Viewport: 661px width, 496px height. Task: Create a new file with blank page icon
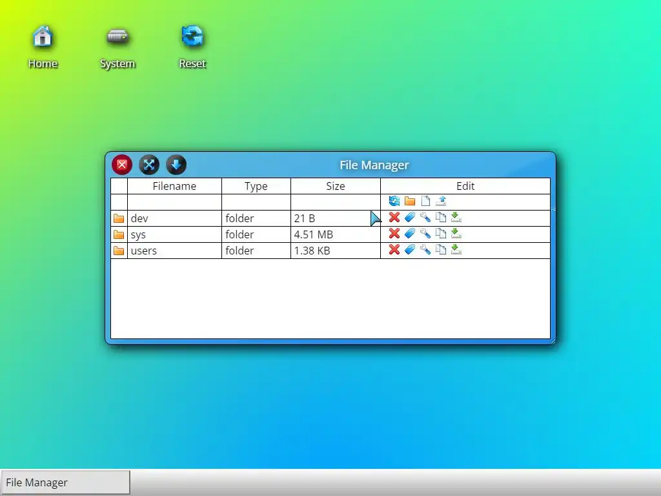coord(425,201)
